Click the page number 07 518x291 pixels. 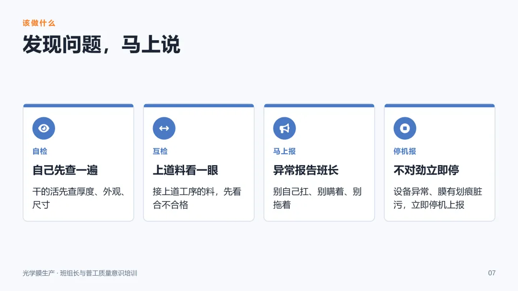coord(492,273)
